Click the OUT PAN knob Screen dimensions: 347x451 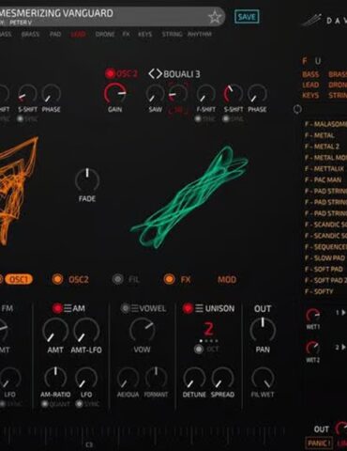pos(263,331)
